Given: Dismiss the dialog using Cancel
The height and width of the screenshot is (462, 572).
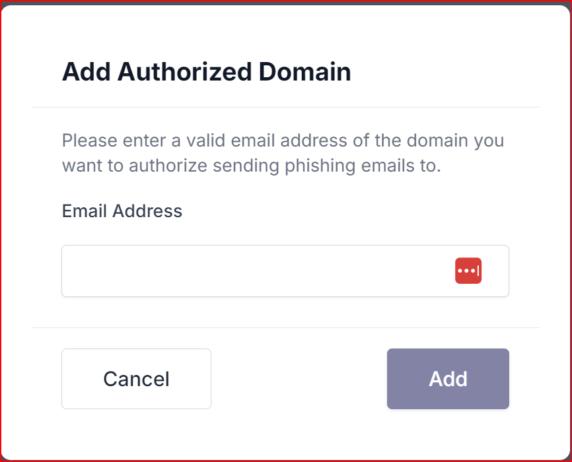Looking at the screenshot, I should coord(136,378).
